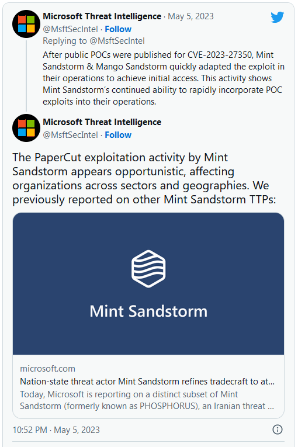Follow @MsftSecIntel in the main tweet
This screenshot has height=447, width=298.
[118, 135]
